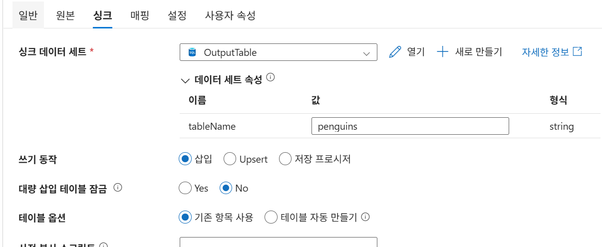Viewport: 602px width, 247px height.
Task: Select the 저장 프로시저 radio button
Action: point(285,159)
